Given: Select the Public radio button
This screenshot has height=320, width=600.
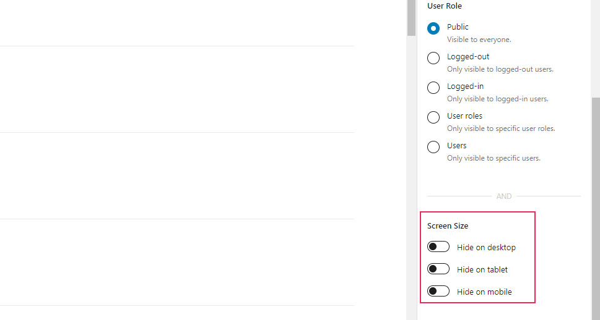Looking at the screenshot, I should point(433,28).
